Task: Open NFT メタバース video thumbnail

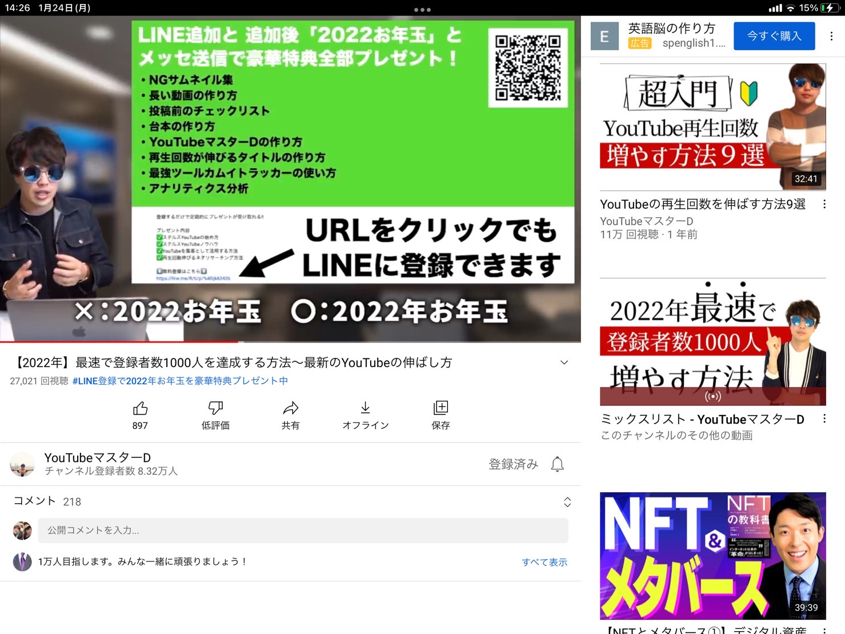Action: 713,556
